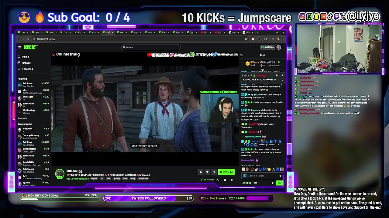
Task: Open BlondeRabbit recommended channel
Action: 33,150
